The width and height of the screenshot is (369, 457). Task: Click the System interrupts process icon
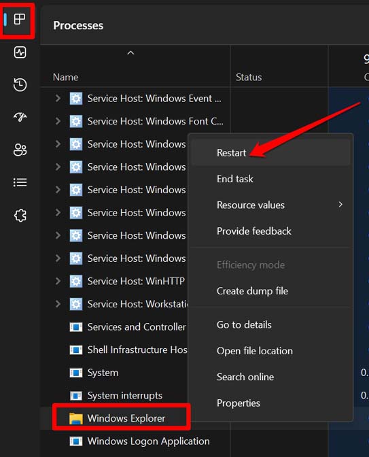76,396
